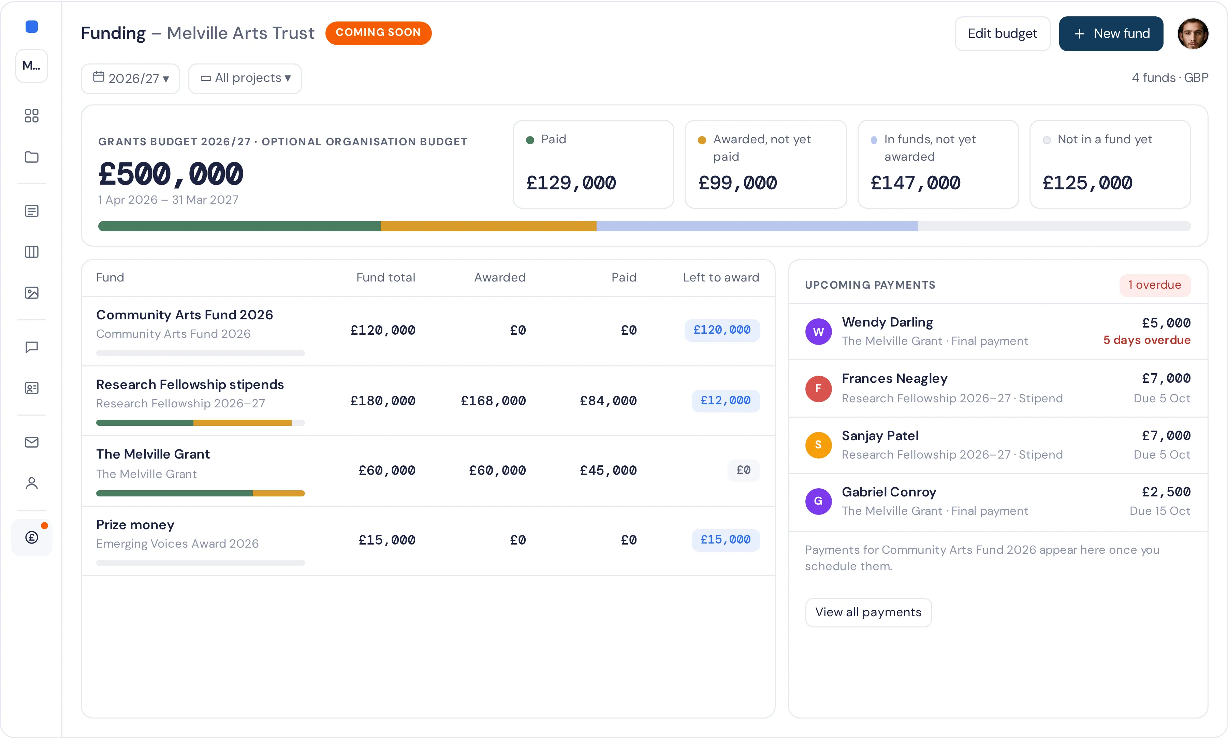The height and width of the screenshot is (738, 1228).
Task: Select In funds, not yet awarded card
Action: (x=938, y=164)
